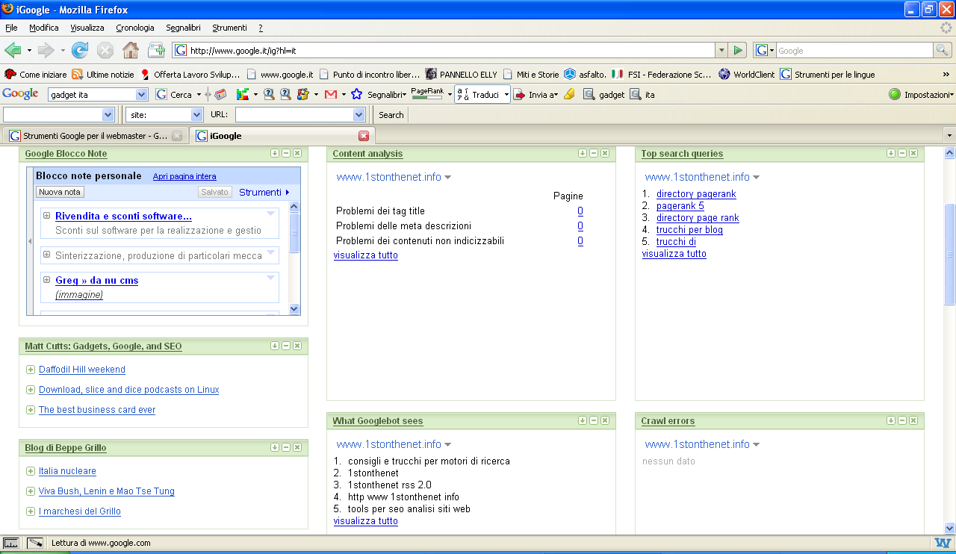956x554 pixels.
Task: Find the word 'gadget' toolbar button
Action: (604, 95)
